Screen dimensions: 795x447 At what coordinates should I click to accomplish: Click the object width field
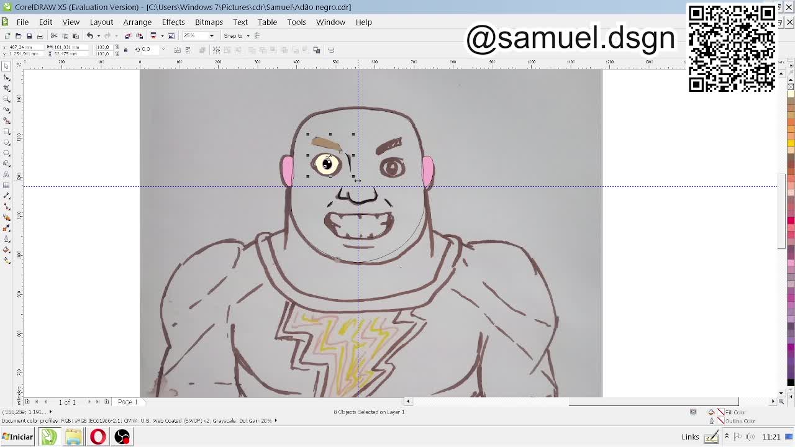pos(71,47)
